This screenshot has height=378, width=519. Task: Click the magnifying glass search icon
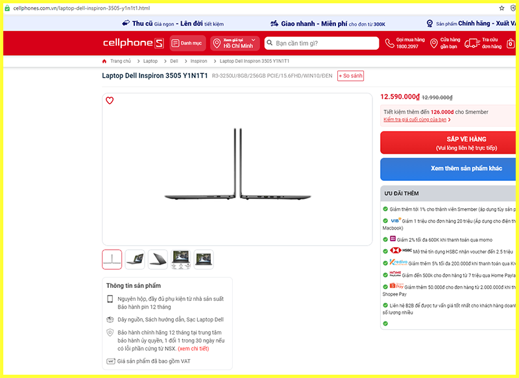[x=271, y=43]
